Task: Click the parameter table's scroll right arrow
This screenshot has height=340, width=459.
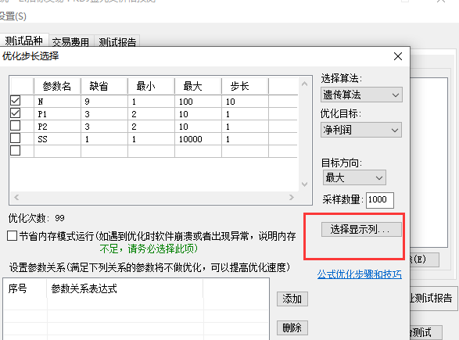Action: (291, 198)
